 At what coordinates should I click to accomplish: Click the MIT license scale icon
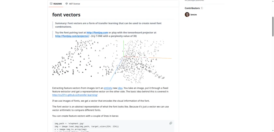click(67, 4)
